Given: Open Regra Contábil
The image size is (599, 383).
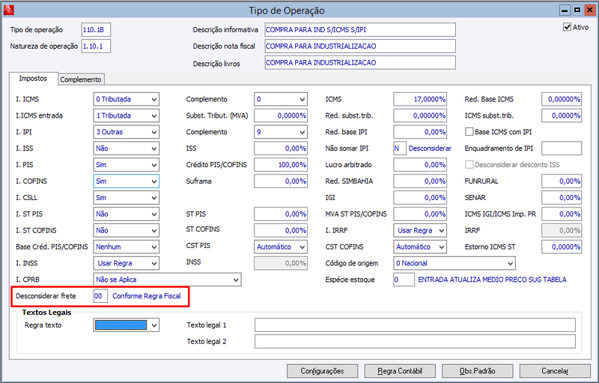Looking at the screenshot, I should (x=400, y=371).
